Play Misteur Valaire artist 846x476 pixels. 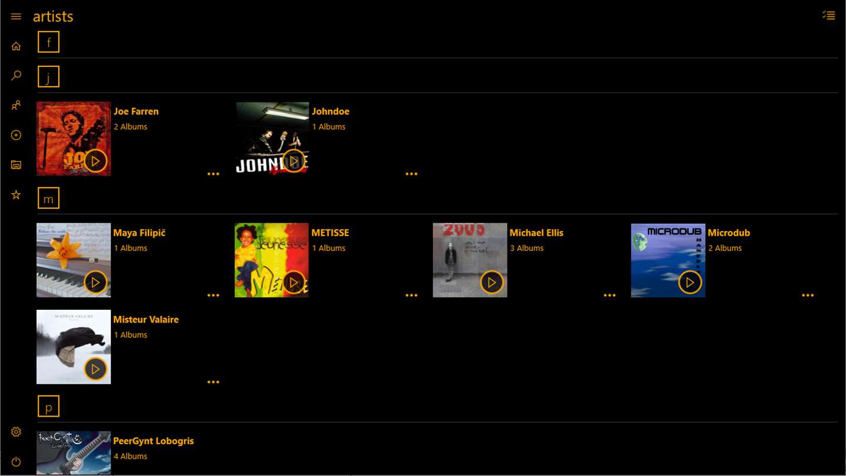95,369
